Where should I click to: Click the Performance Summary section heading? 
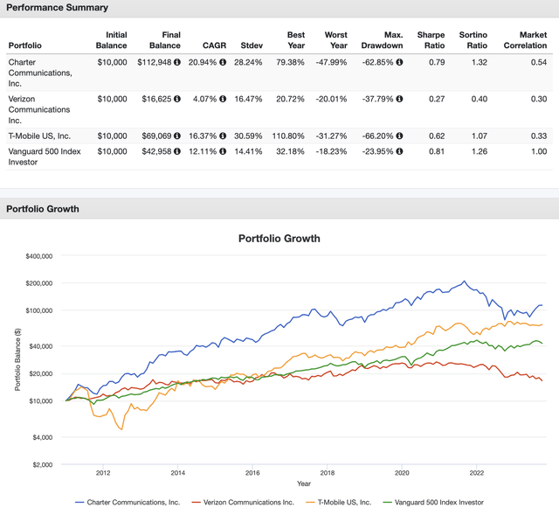pos(57,8)
